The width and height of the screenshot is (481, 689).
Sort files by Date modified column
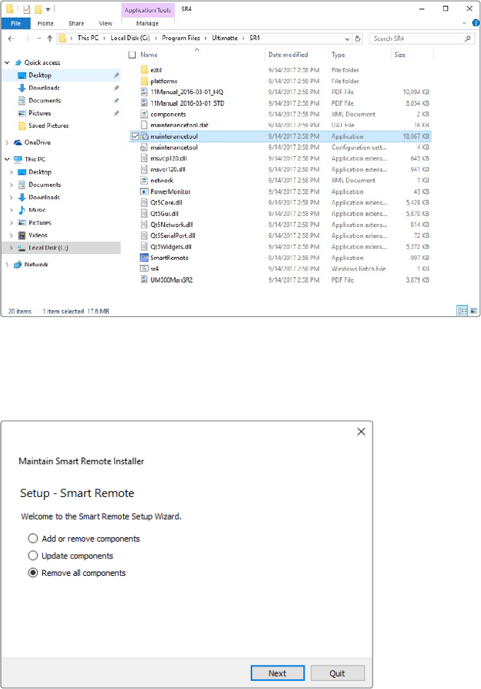pos(289,55)
